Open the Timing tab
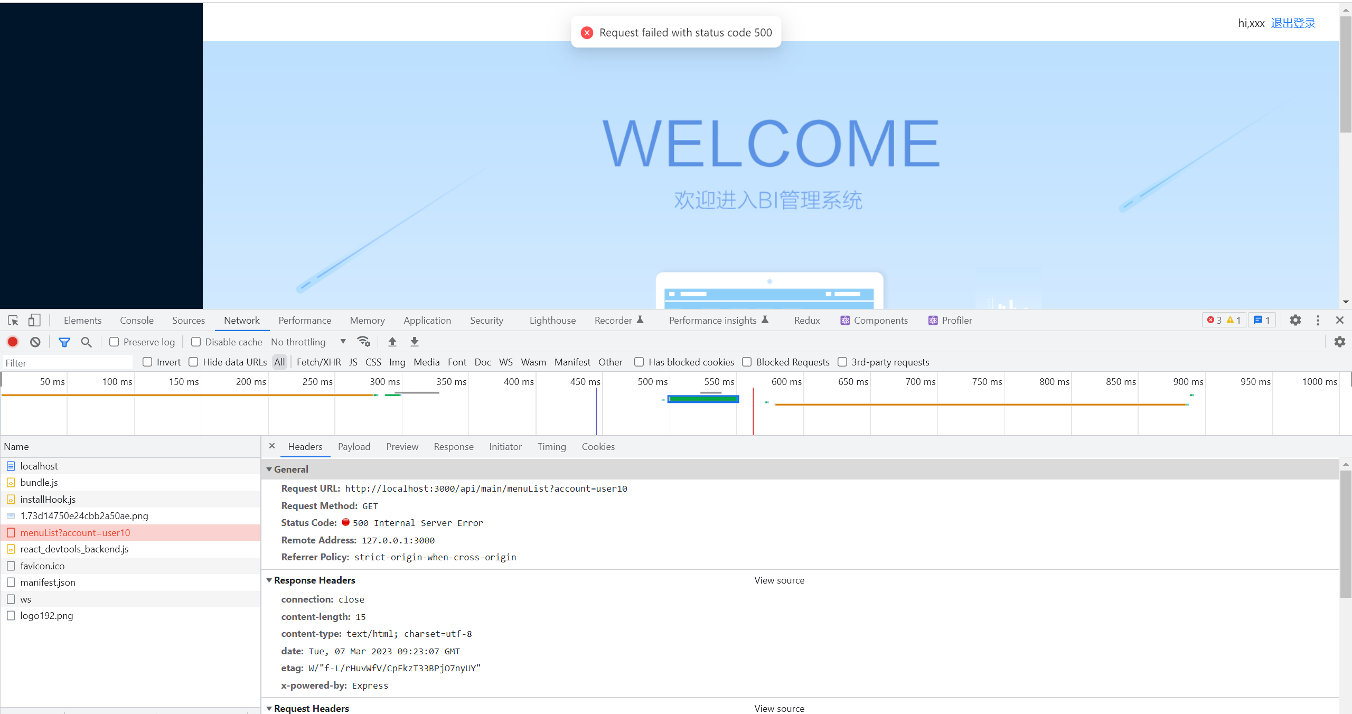The image size is (1352, 714). tap(551, 446)
